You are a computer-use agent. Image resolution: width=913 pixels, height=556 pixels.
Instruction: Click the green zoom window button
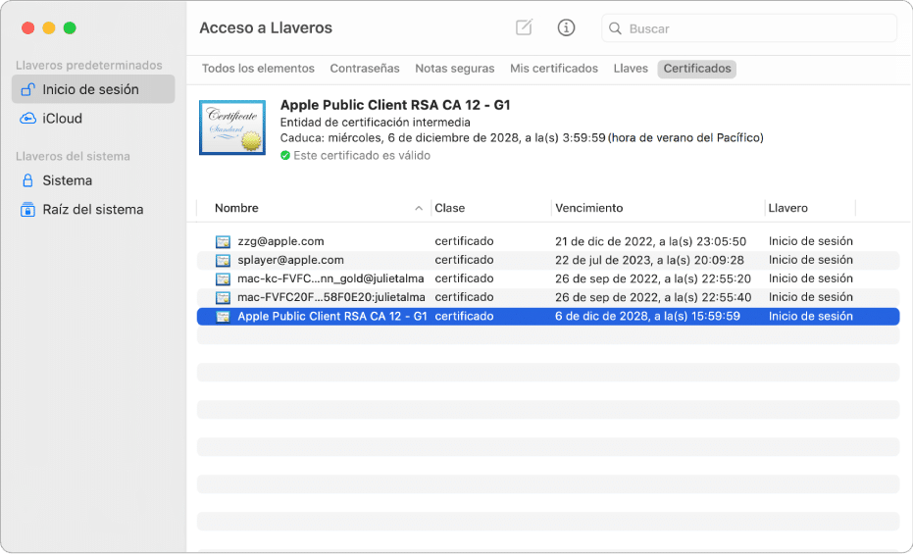pos(70,27)
